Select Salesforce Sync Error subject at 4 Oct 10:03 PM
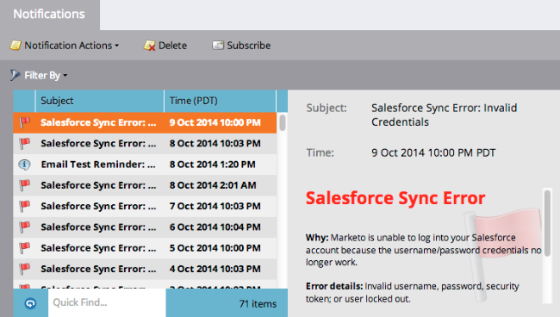The width and height of the screenshot is (560, 317). pos(98,269)
